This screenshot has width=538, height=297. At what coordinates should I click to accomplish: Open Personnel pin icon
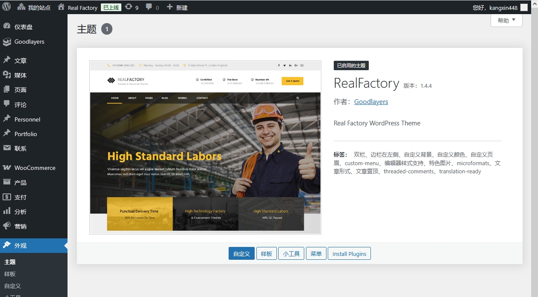click(x=7, y=119)
